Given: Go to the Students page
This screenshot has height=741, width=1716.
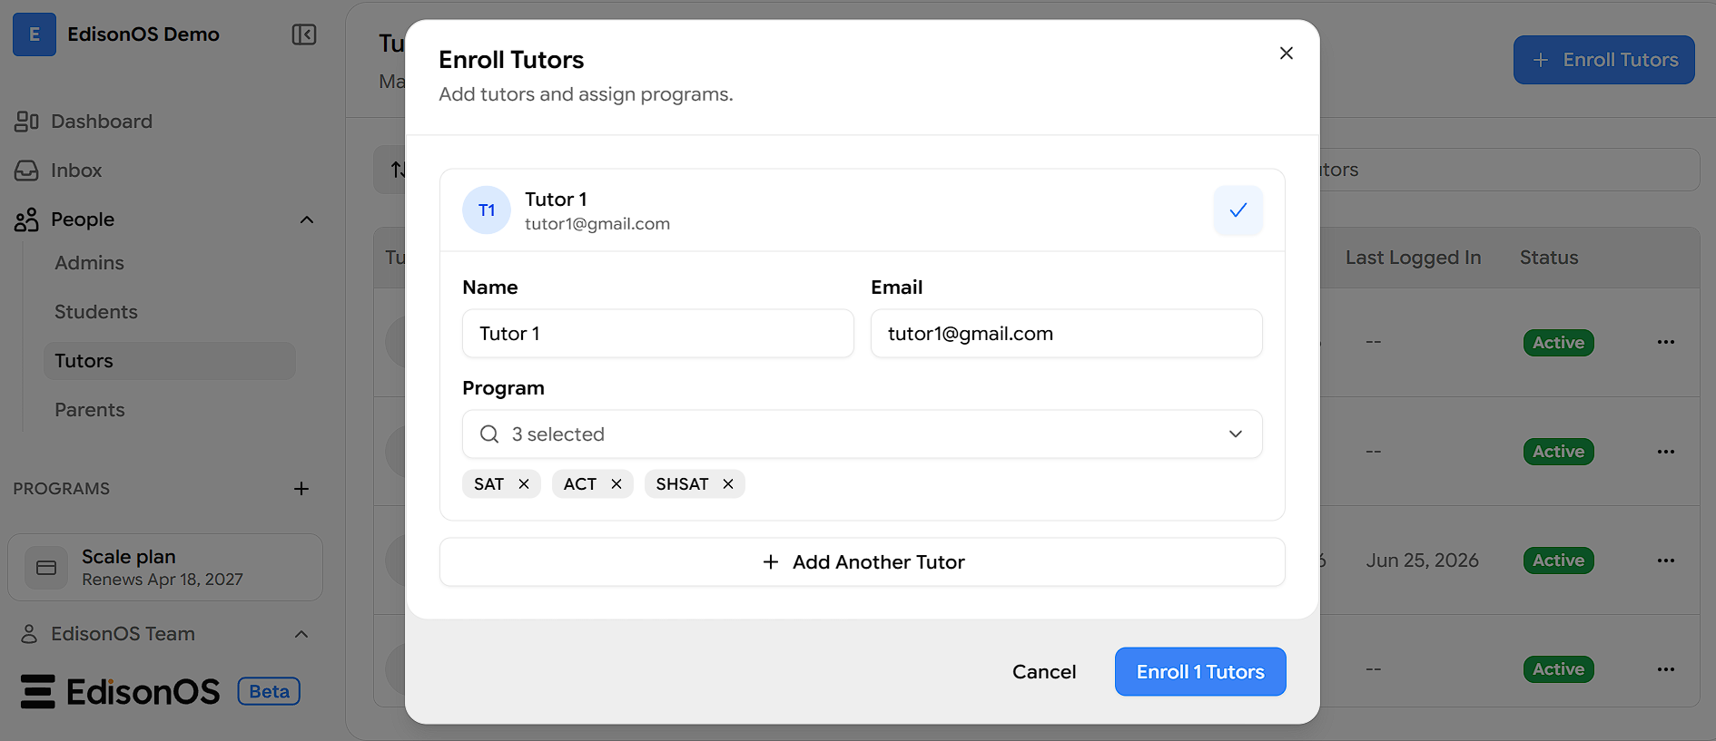Looking at the screenshot, I should [96, 312].
